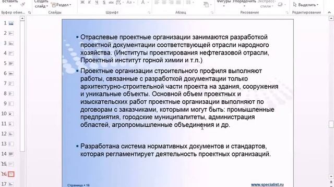Open character spacing (AV) options

119,3
